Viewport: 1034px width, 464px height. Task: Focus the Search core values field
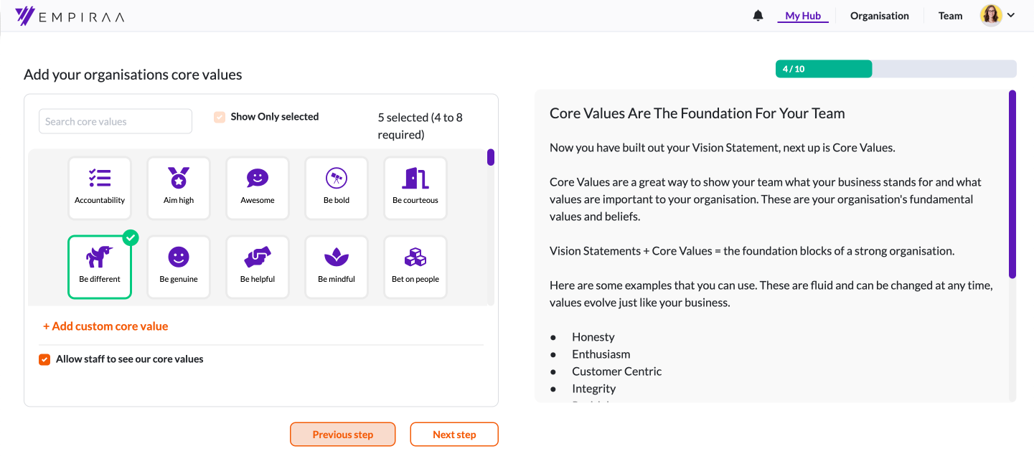(116, 122)
